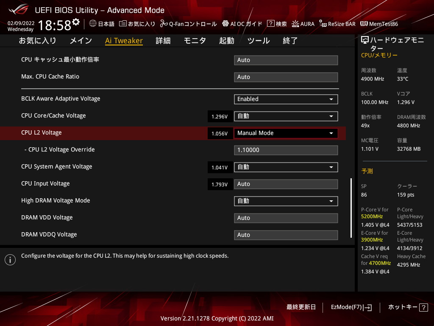
Task: Switch to the お気に入り tab
Action: 38,41
